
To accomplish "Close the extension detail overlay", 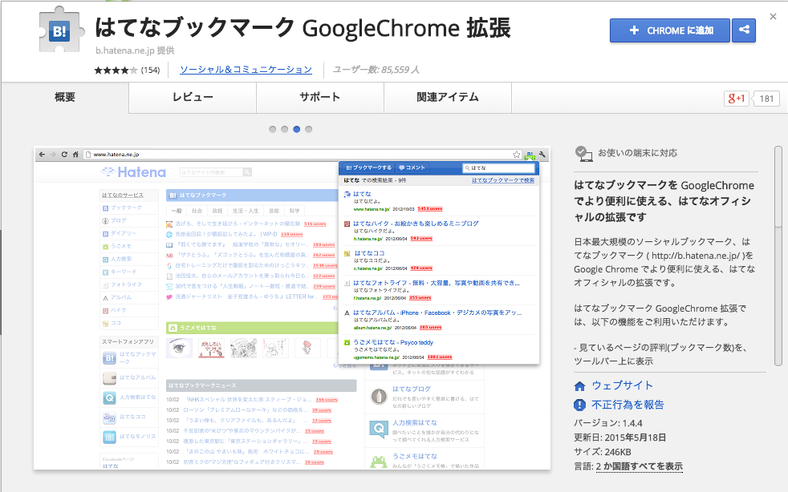I will pyautogui.click(x=773, y=17).
